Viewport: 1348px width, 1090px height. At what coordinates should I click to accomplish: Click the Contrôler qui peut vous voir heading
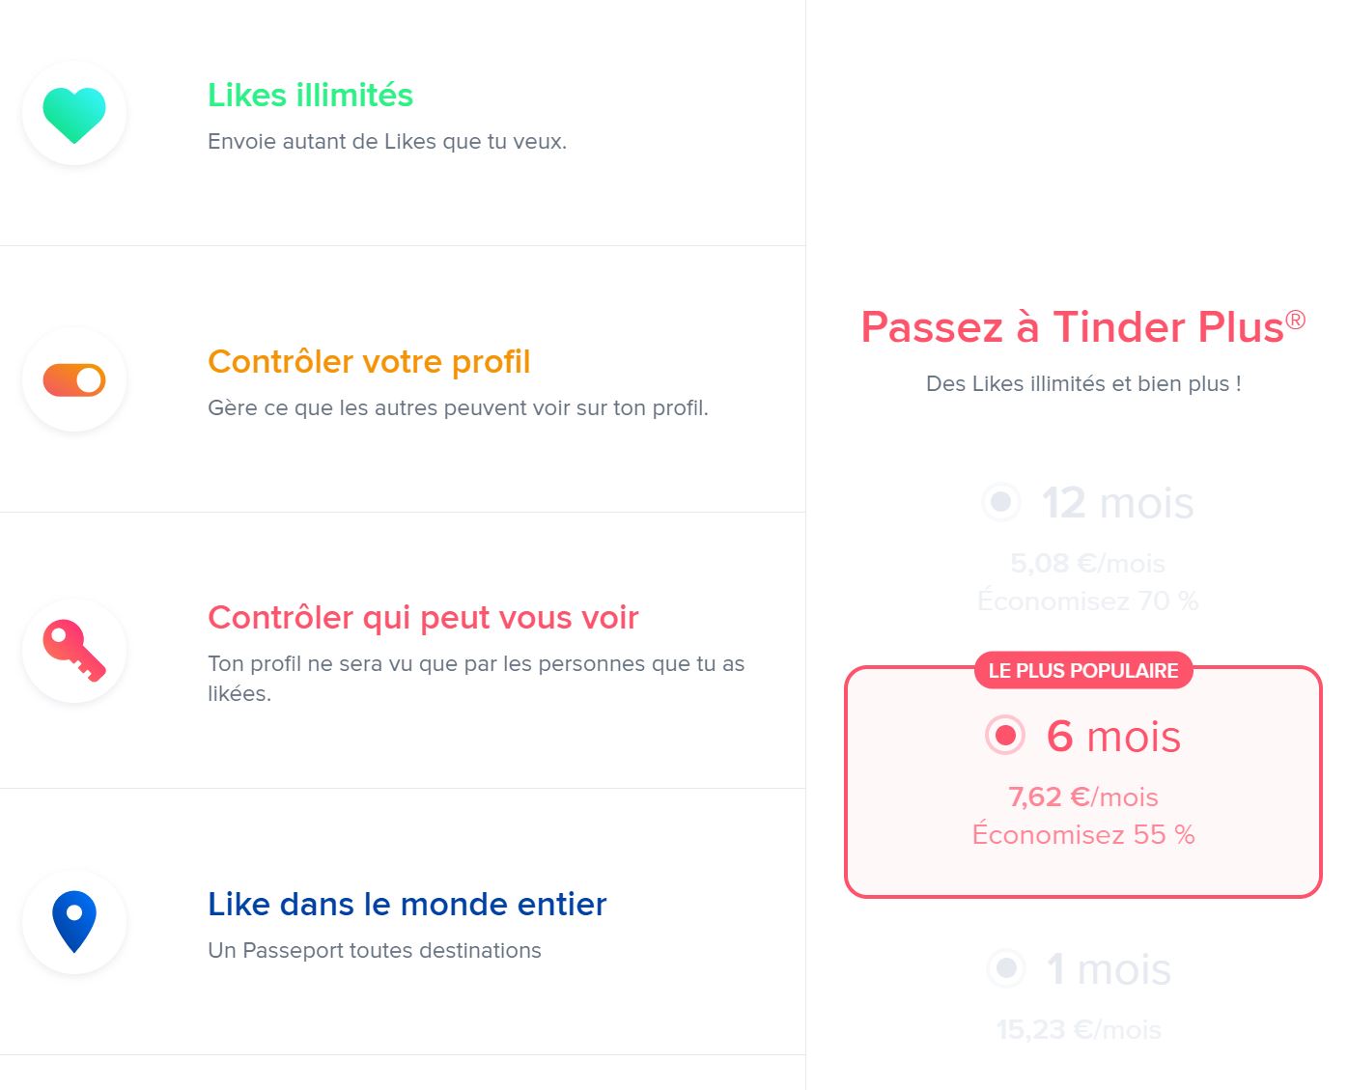pos(423,617)
